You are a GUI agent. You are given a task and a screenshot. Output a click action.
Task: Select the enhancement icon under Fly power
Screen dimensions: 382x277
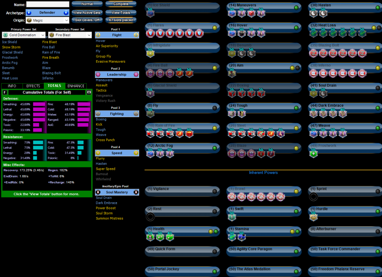(x=150, y=113)
